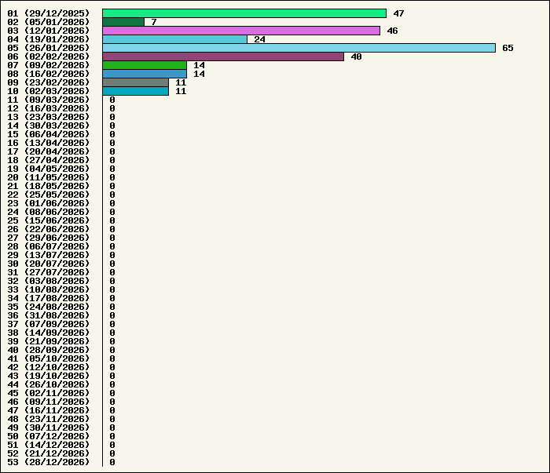Click the violet bar for week 03
550x473 pixels.
[240, 31]
